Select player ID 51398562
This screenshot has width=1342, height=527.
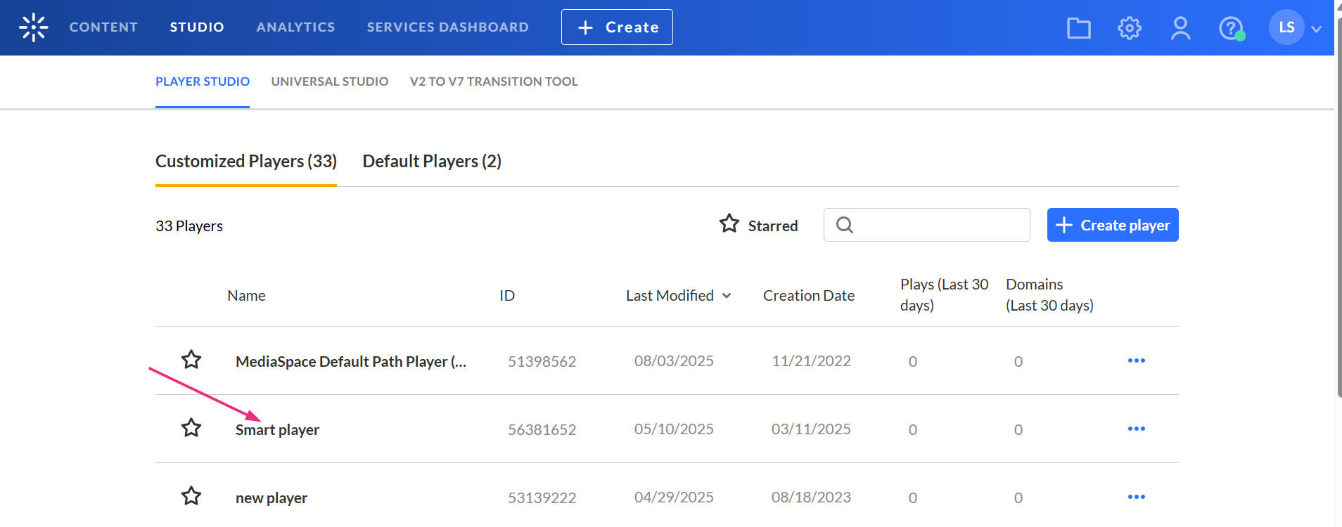point(542,362)
